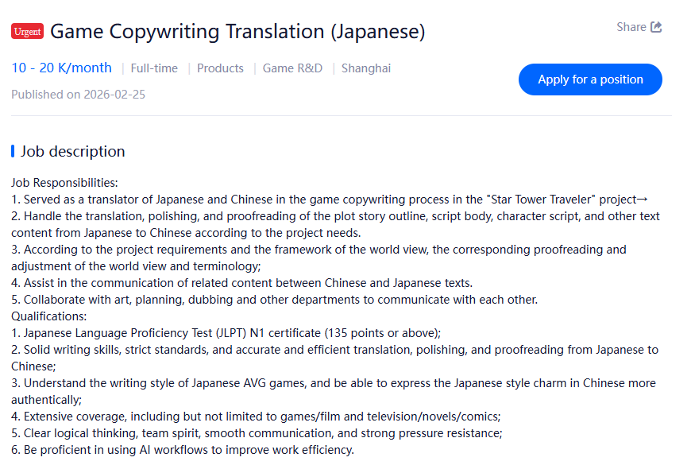This screenshot has width=691, height=469.
Task: Click the 'Clear logical thinking' requirement line
Action: coord(257,433)
